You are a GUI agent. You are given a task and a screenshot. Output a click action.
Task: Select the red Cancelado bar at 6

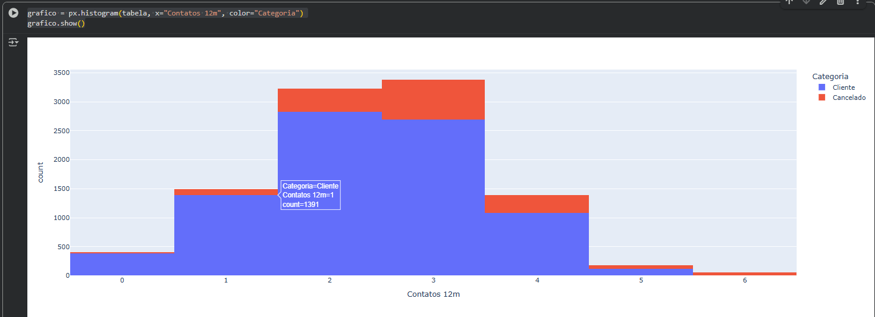pos(745,274)
